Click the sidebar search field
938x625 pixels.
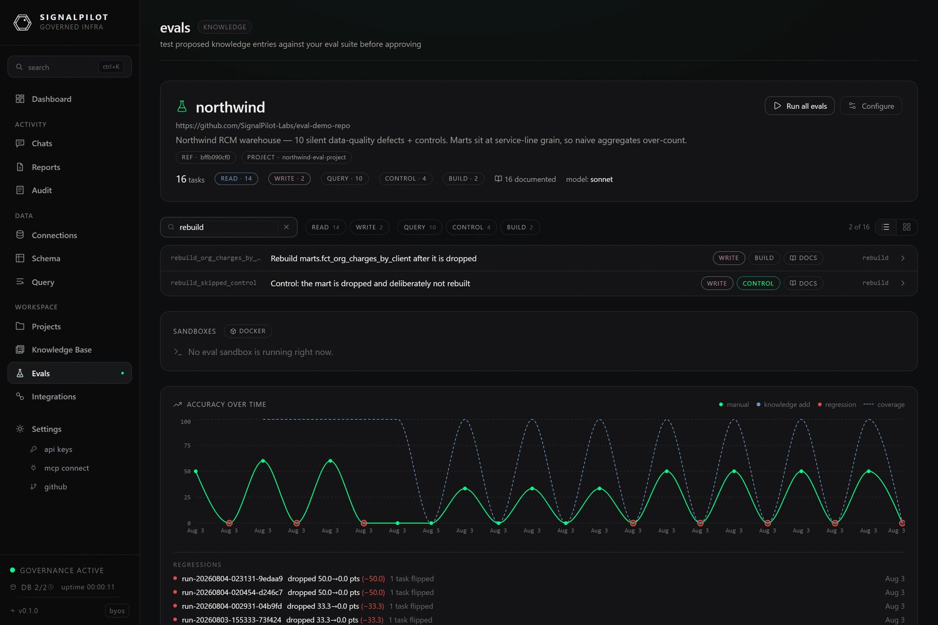tap(69, 67)
